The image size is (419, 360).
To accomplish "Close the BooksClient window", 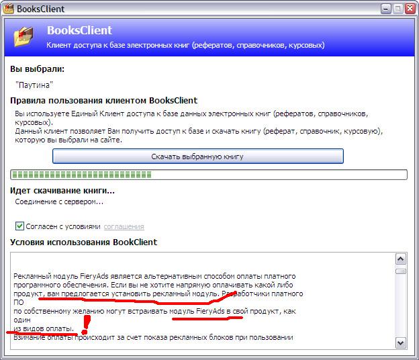I will (410, 9).
